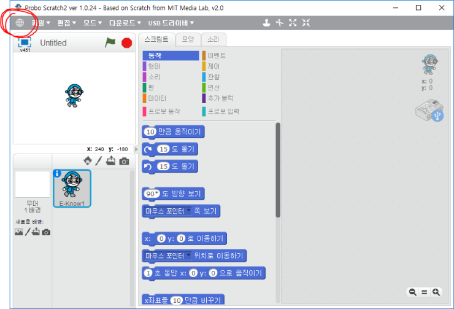This screenshot has height=309, width=454.
Task: Select the 동작 block category
Action: [171, 55]
